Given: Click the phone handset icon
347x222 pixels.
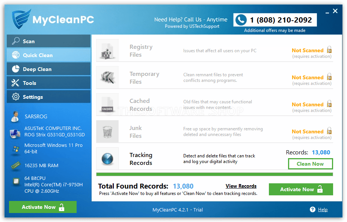Looking at the screenshot, I should click(241, 20).
